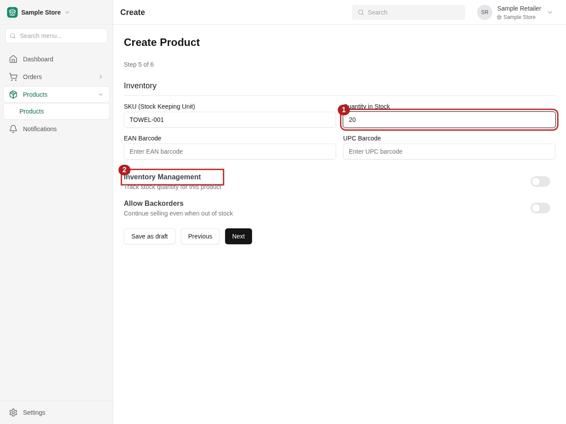Click the 'Inventory' section title
Viewport: 566px width, 424px height.
pyautogui.click(x=140, y=86)
